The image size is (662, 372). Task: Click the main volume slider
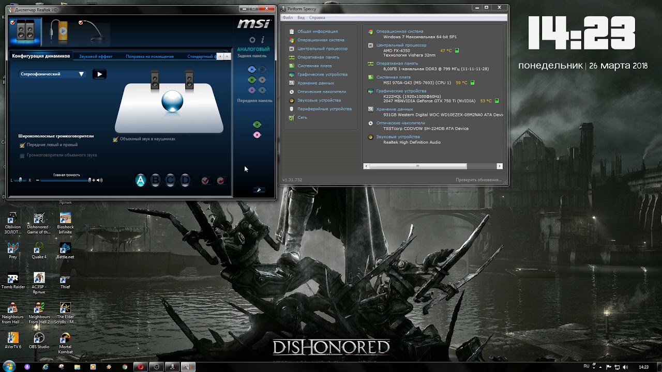[x=66, y=180]
